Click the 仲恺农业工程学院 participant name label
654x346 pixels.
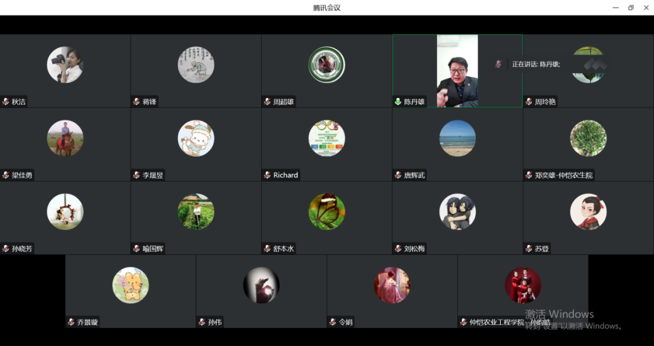click(x=496, y=322)
